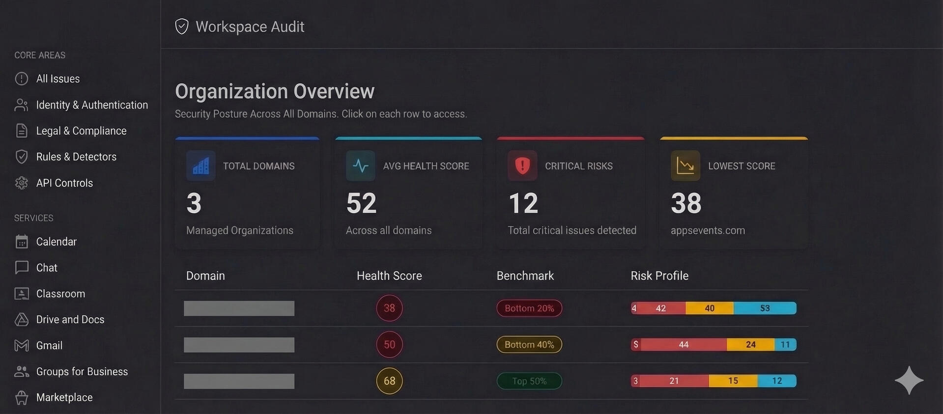Click the Calendar service icon

click(22, 242)
